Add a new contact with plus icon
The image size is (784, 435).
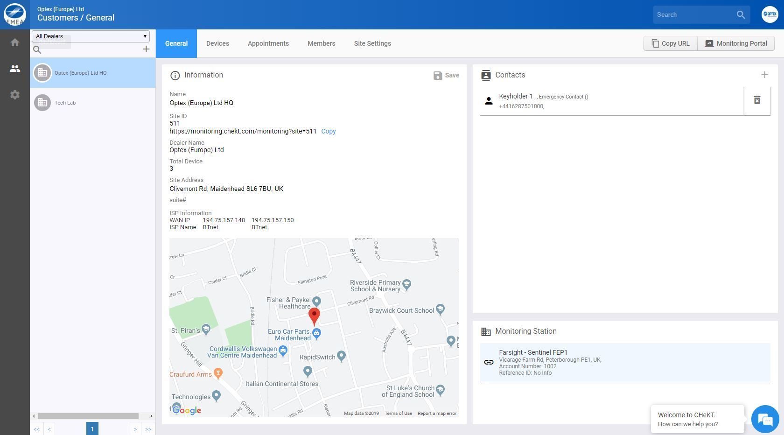pyautogui.click(x=764, y=75)
